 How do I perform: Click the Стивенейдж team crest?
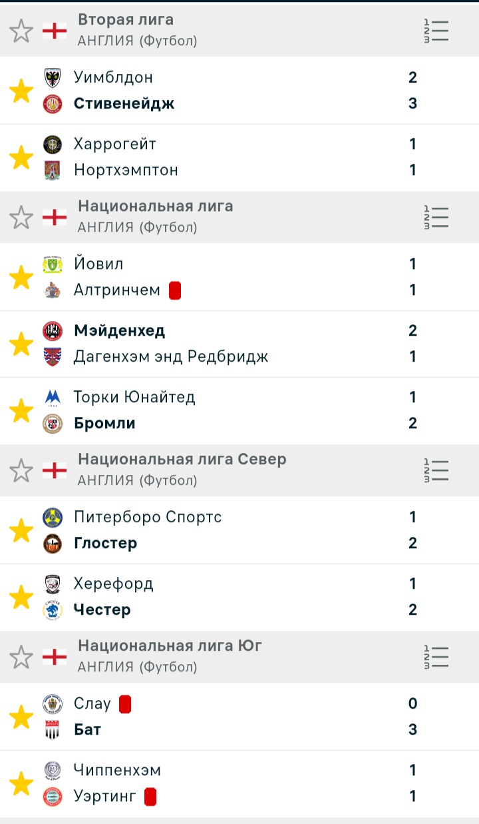53,103
